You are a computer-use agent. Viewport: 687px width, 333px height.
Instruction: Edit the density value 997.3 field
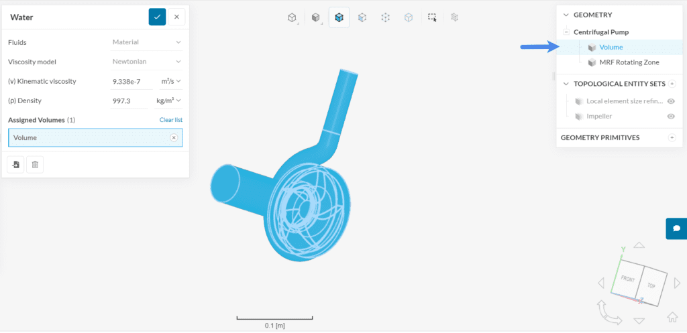(x=129, y=101)
